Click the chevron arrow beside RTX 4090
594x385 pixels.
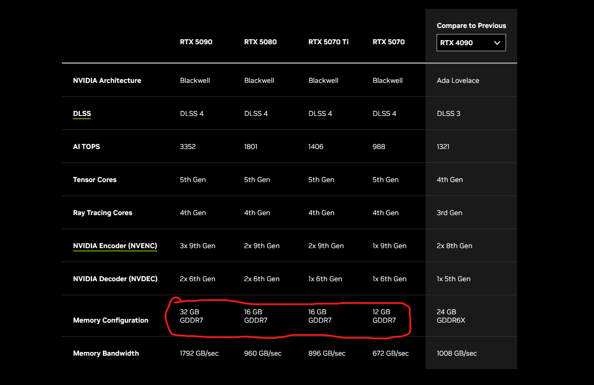click(x=497, y=43)
